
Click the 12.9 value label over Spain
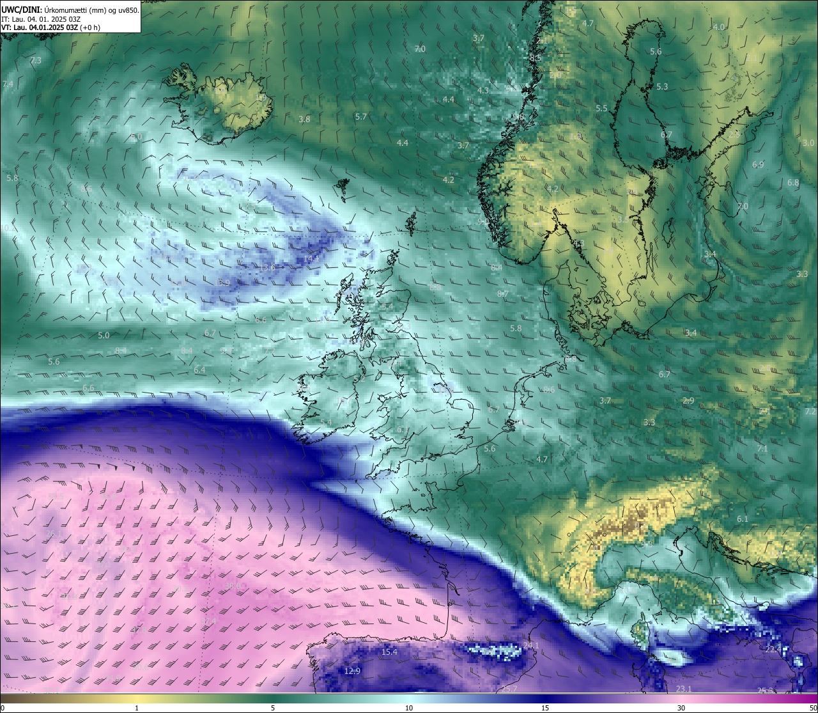(352, 671)
